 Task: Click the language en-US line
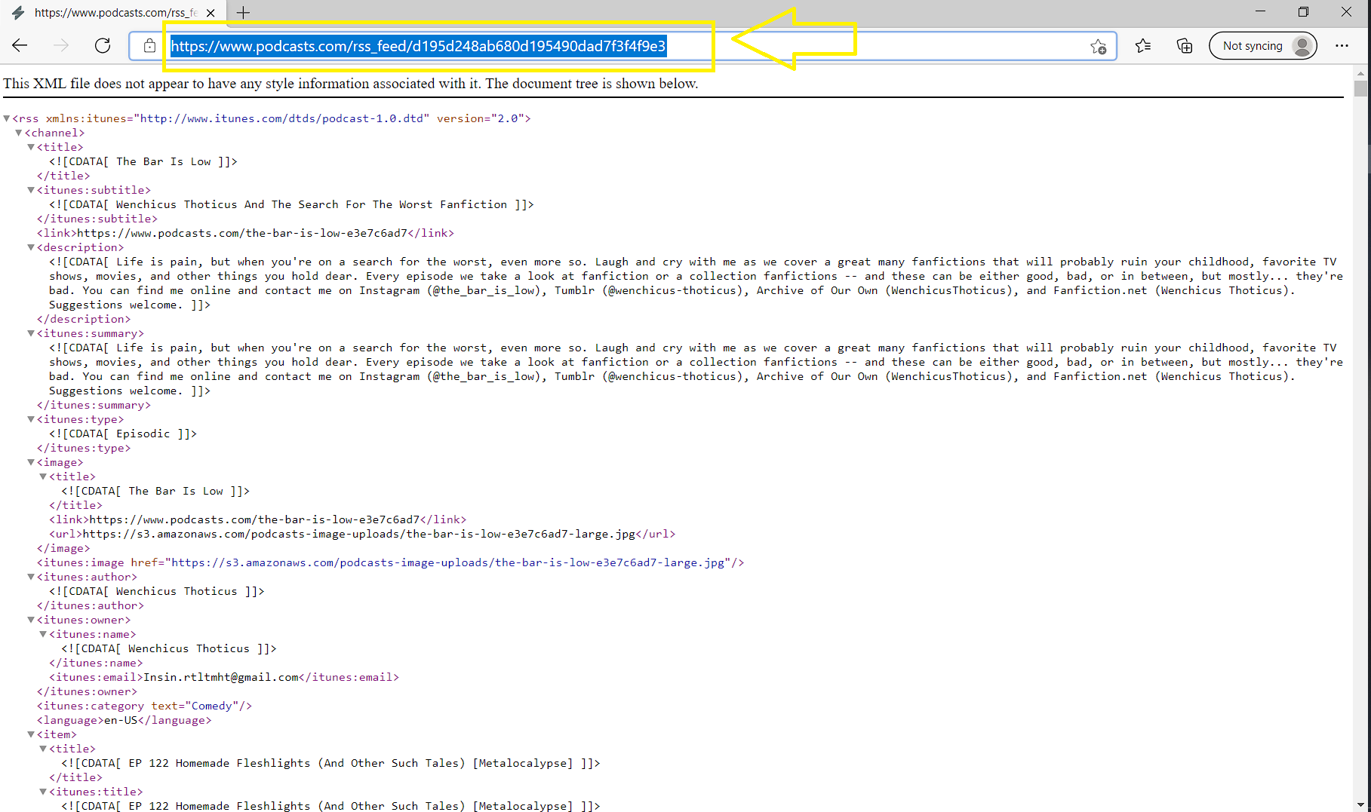click(x=124, y=720)
